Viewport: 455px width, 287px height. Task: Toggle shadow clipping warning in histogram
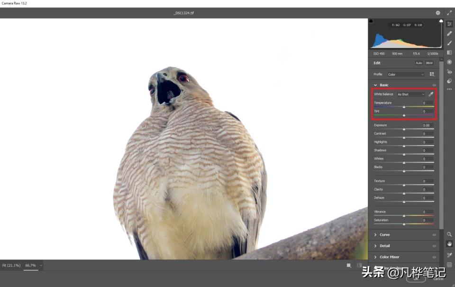[371, 21]
